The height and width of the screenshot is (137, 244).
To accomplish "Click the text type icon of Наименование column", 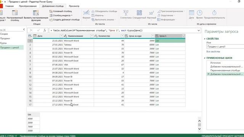I will [x=66, y=36].
